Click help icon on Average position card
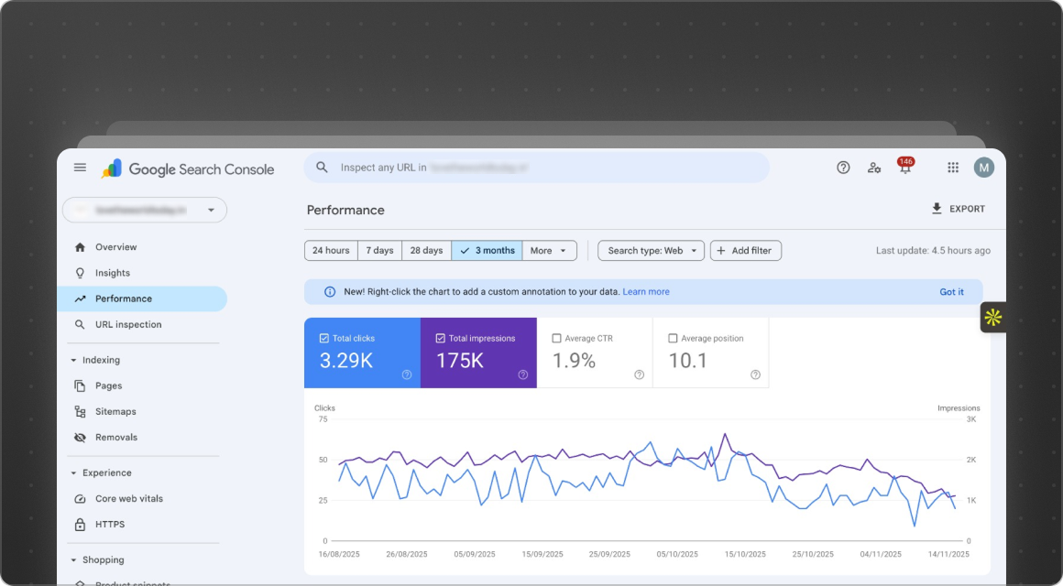Screen dimensions: 1063x586 pos(755,374)
